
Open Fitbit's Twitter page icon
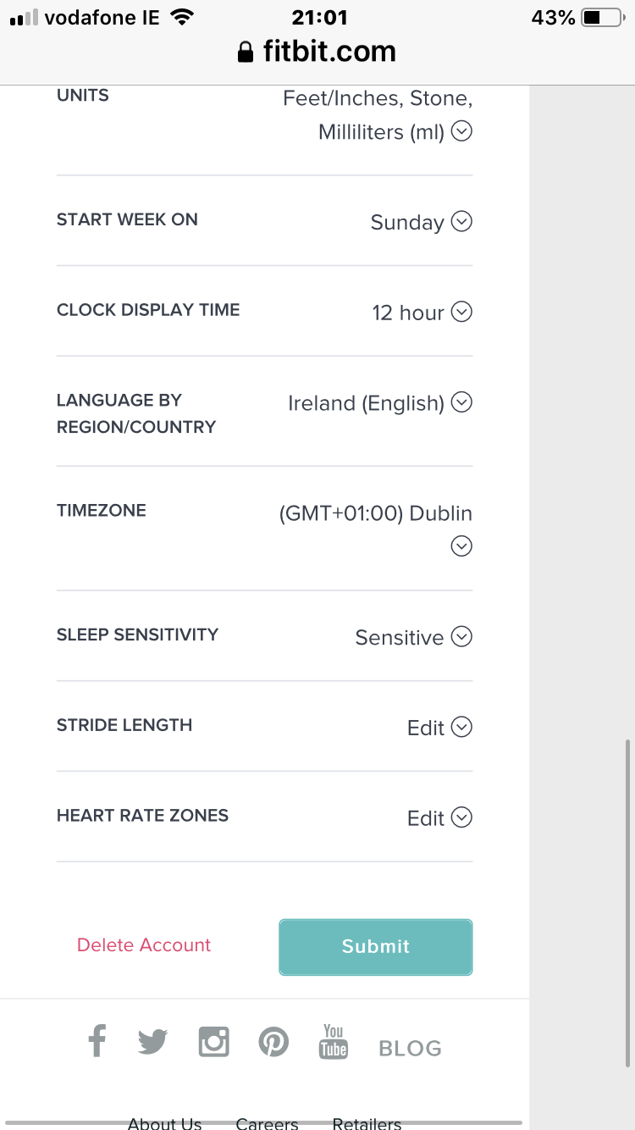click(153, 1041)
